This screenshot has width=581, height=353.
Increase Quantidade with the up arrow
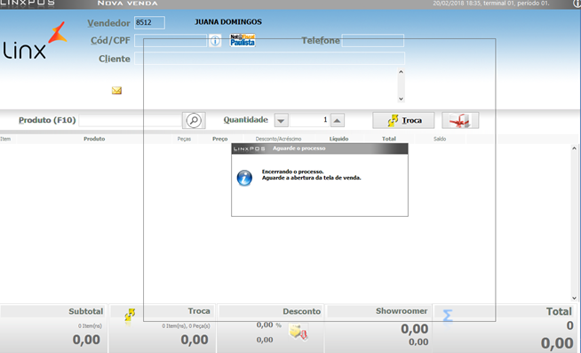point(338,120)
